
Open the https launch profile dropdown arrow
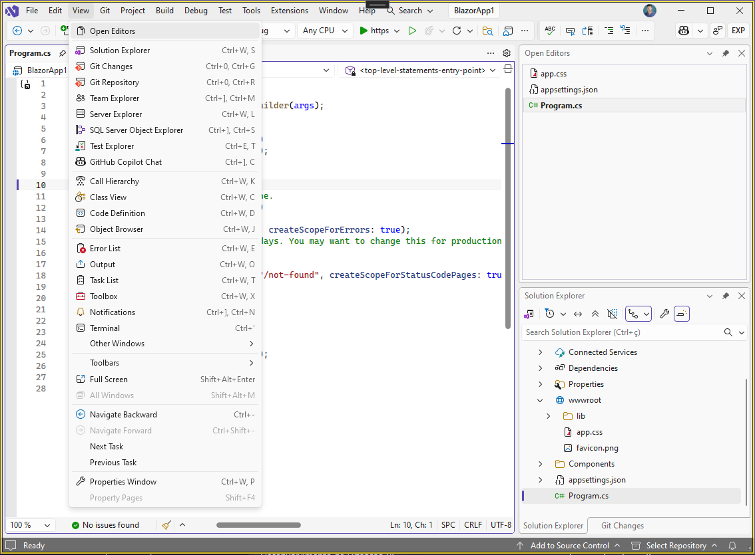[x=397, y=31]
